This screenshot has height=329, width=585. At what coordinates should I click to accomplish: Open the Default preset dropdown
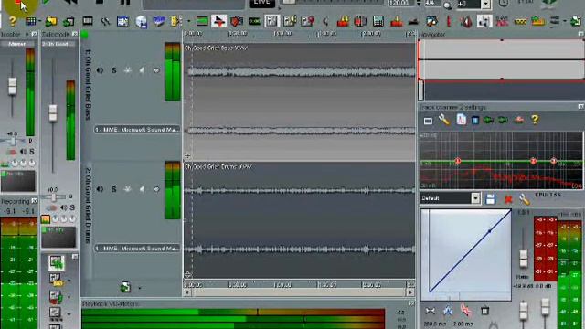[x=475, y=198]
